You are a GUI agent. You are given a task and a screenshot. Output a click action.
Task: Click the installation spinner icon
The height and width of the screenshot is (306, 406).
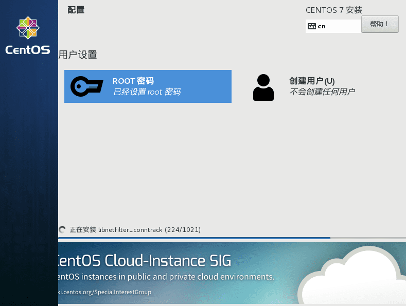[63, 229]
